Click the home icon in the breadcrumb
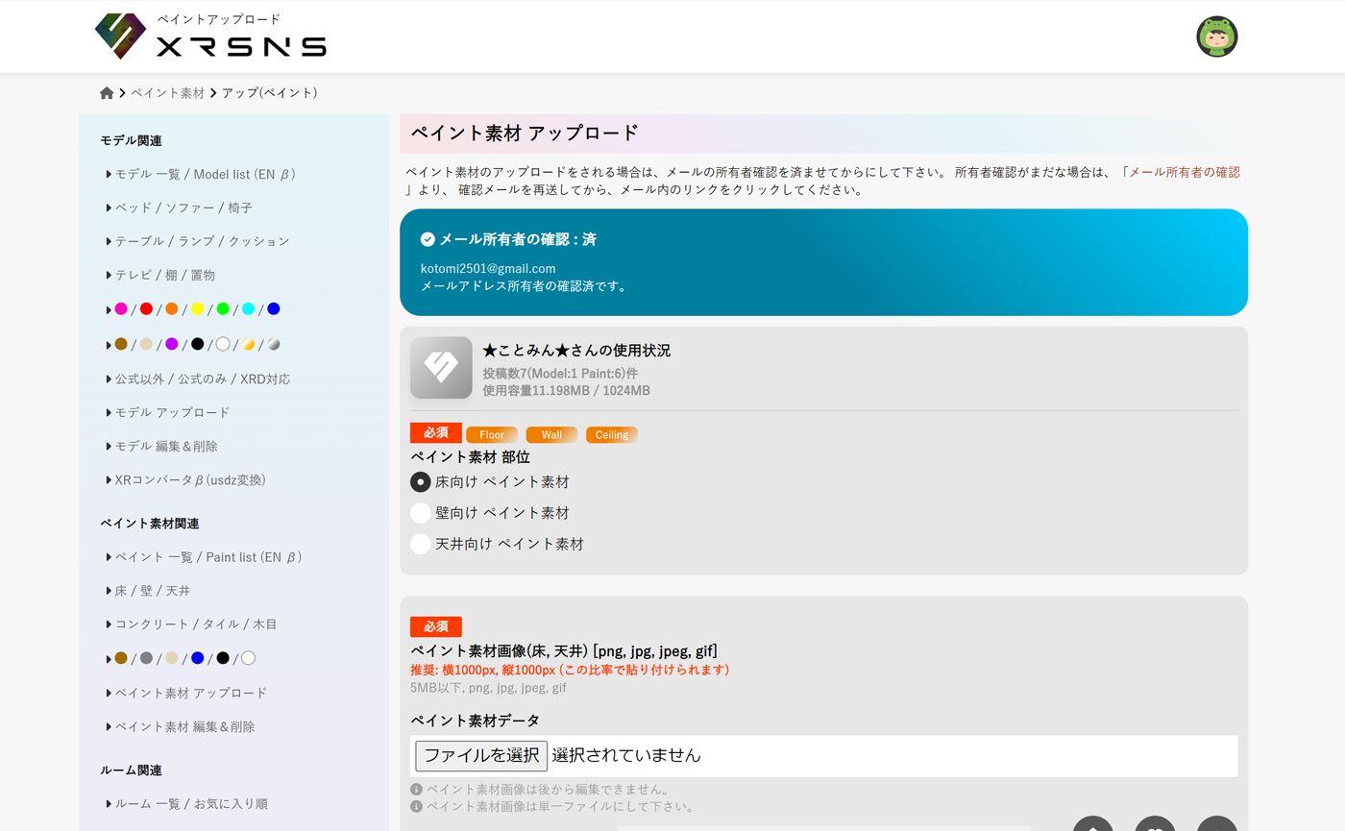 pyautogui.click(x=106, y=92)
